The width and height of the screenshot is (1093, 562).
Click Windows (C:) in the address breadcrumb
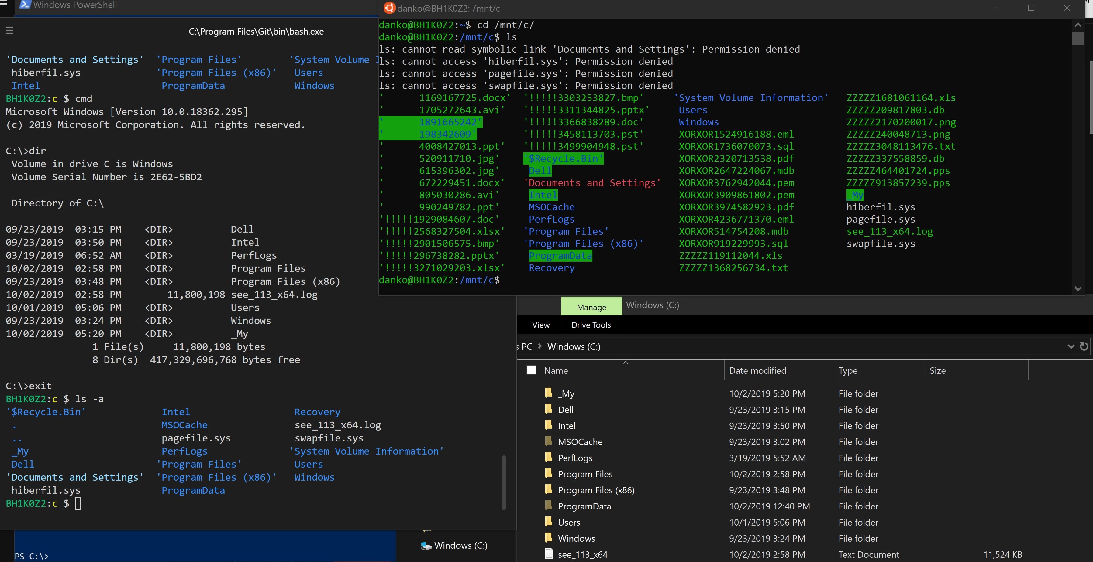pos(574,347)
